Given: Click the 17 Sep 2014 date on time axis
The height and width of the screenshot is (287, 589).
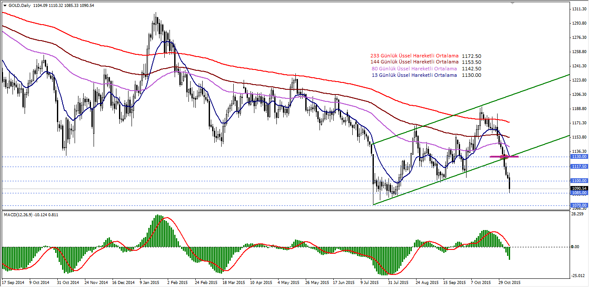Looking at the screenshot, I should (x=13, y=283).
